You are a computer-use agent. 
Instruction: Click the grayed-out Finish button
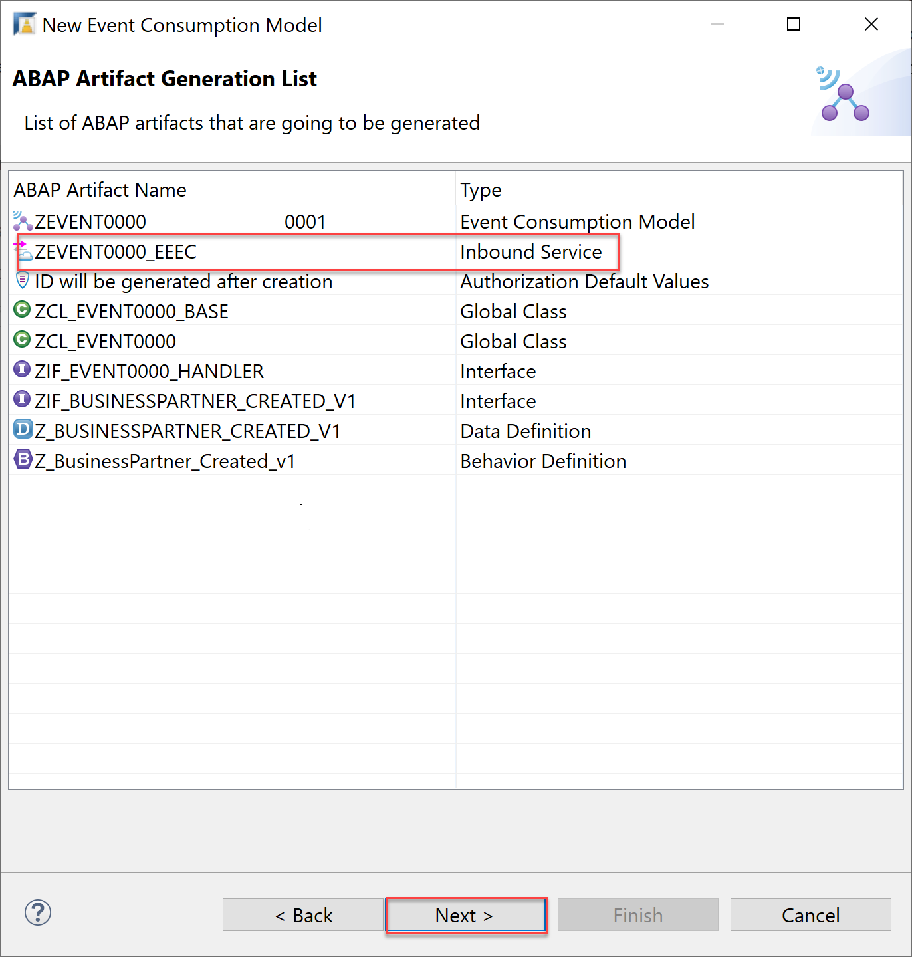tap(638, 915)
